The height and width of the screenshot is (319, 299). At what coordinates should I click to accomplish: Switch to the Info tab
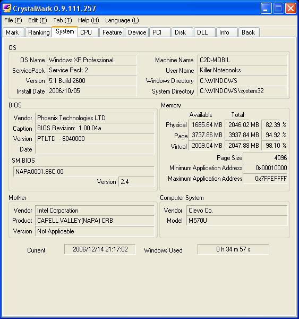[227, 32]
